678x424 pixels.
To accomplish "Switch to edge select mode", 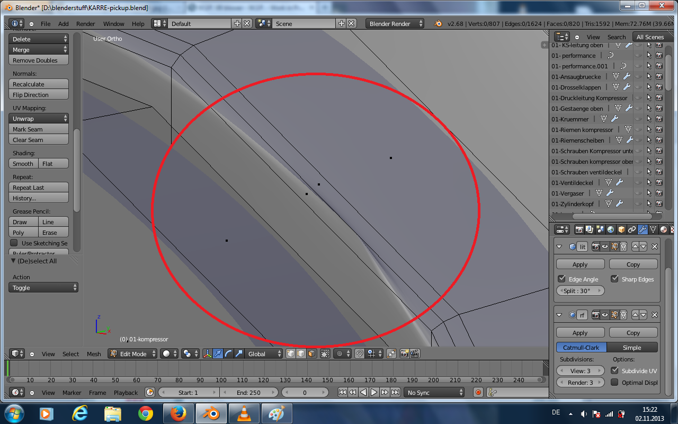I will pyautogui.click(x=301, y=354).
